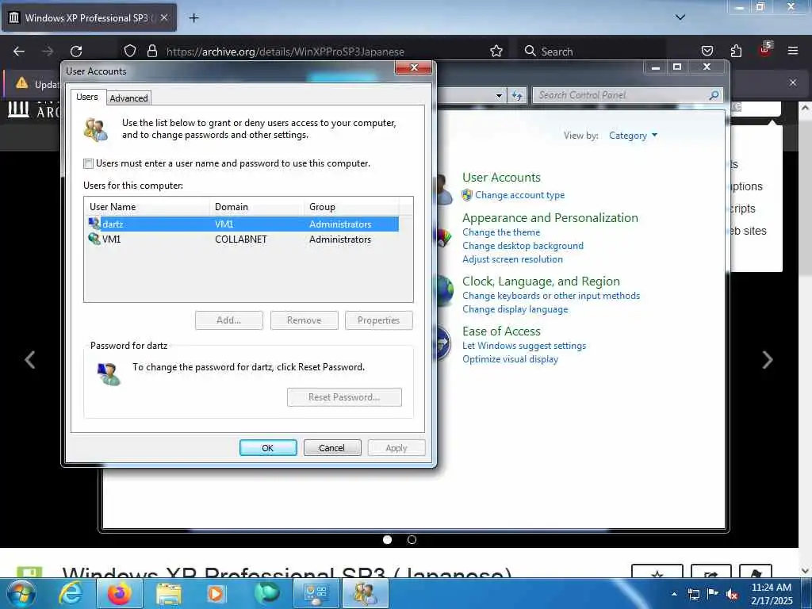Switch to Firefox in the taskbar

[x=119, y=593]
